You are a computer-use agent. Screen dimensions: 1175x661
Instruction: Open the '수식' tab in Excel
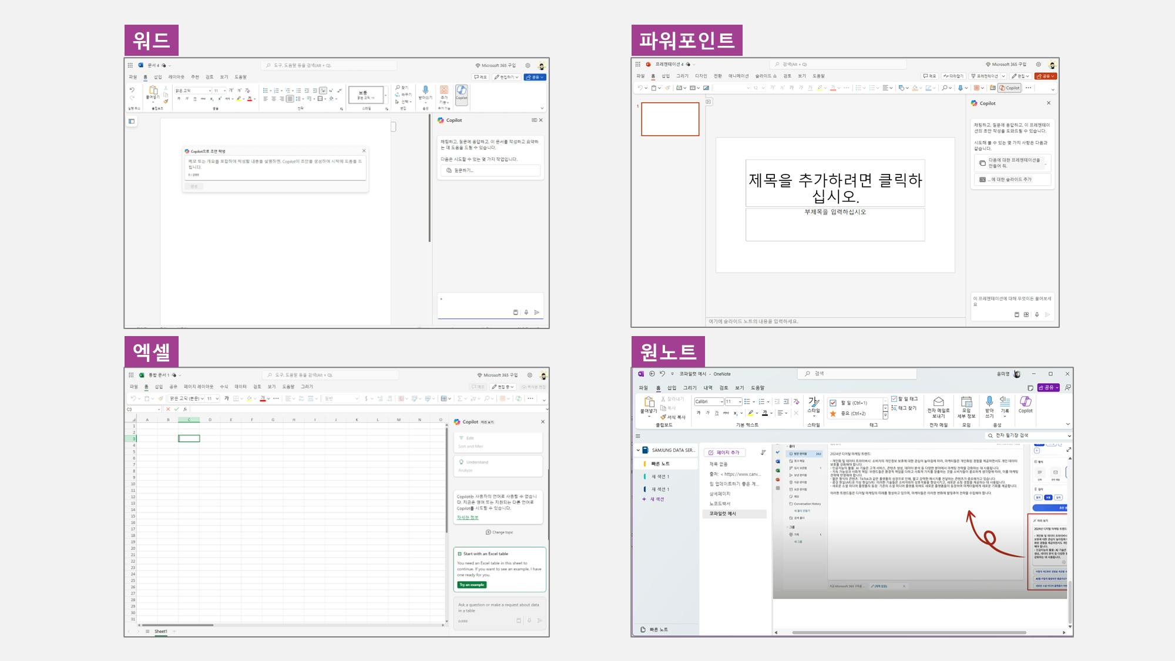tap(224, 387)
